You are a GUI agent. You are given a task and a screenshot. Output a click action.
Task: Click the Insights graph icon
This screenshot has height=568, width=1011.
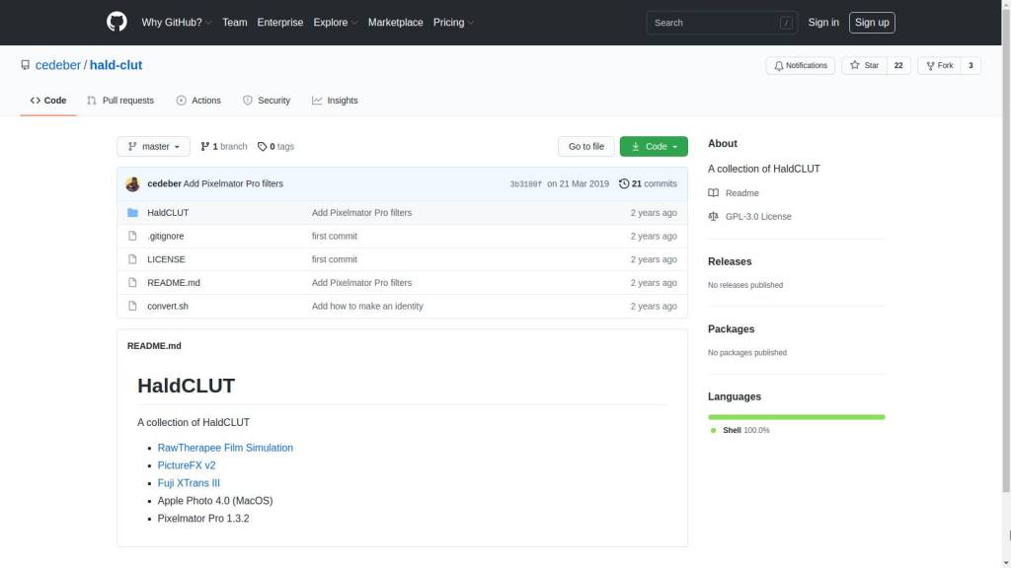pos(317,101)
